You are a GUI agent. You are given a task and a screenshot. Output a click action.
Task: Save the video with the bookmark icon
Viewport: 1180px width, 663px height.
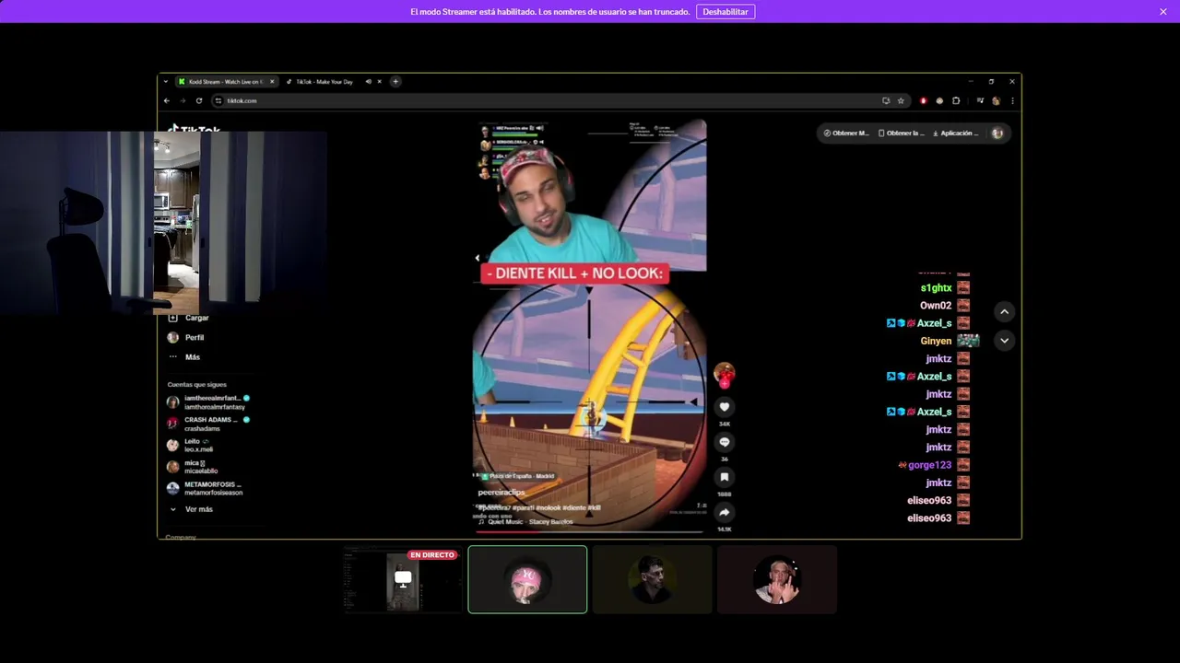[x=725, y=477]
